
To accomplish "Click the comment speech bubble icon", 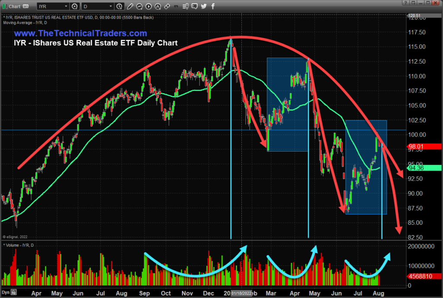I will 195,6.
